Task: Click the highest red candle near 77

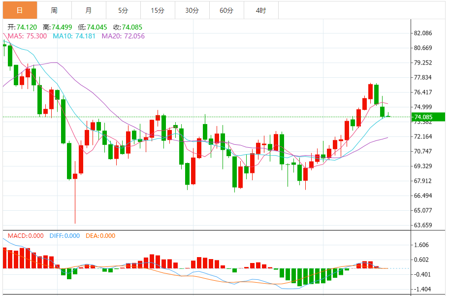Action: pos(371,92)
